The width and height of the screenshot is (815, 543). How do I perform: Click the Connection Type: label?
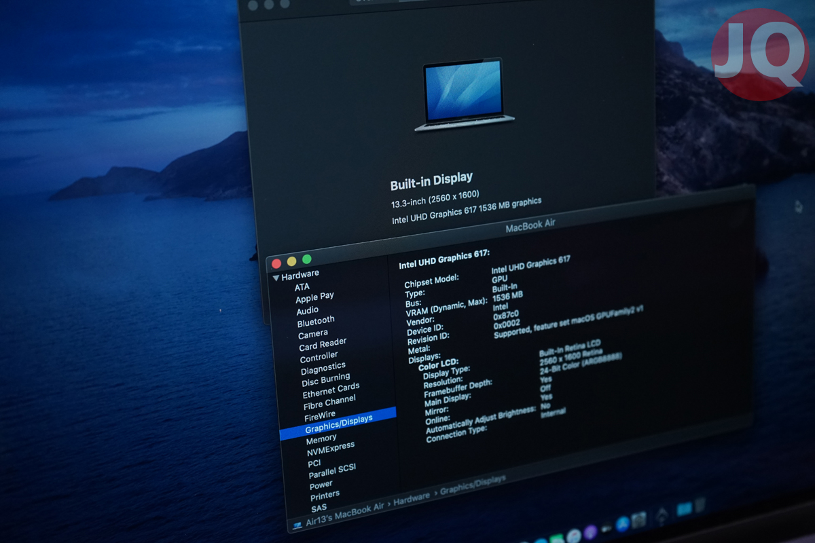[x=457, y=434]
